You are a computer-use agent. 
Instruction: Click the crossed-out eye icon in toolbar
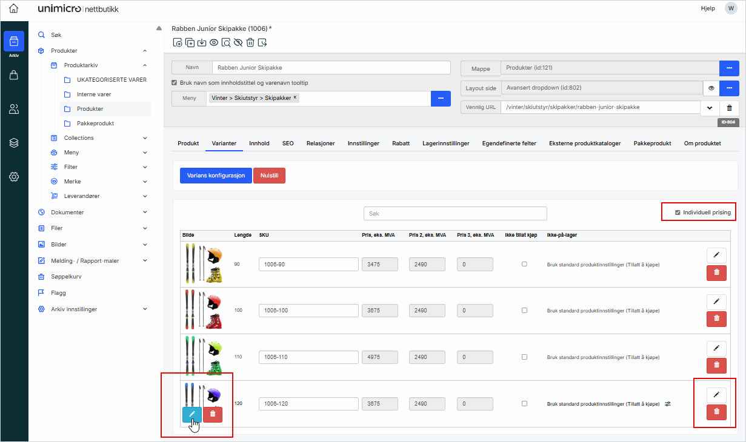point(238,42)
